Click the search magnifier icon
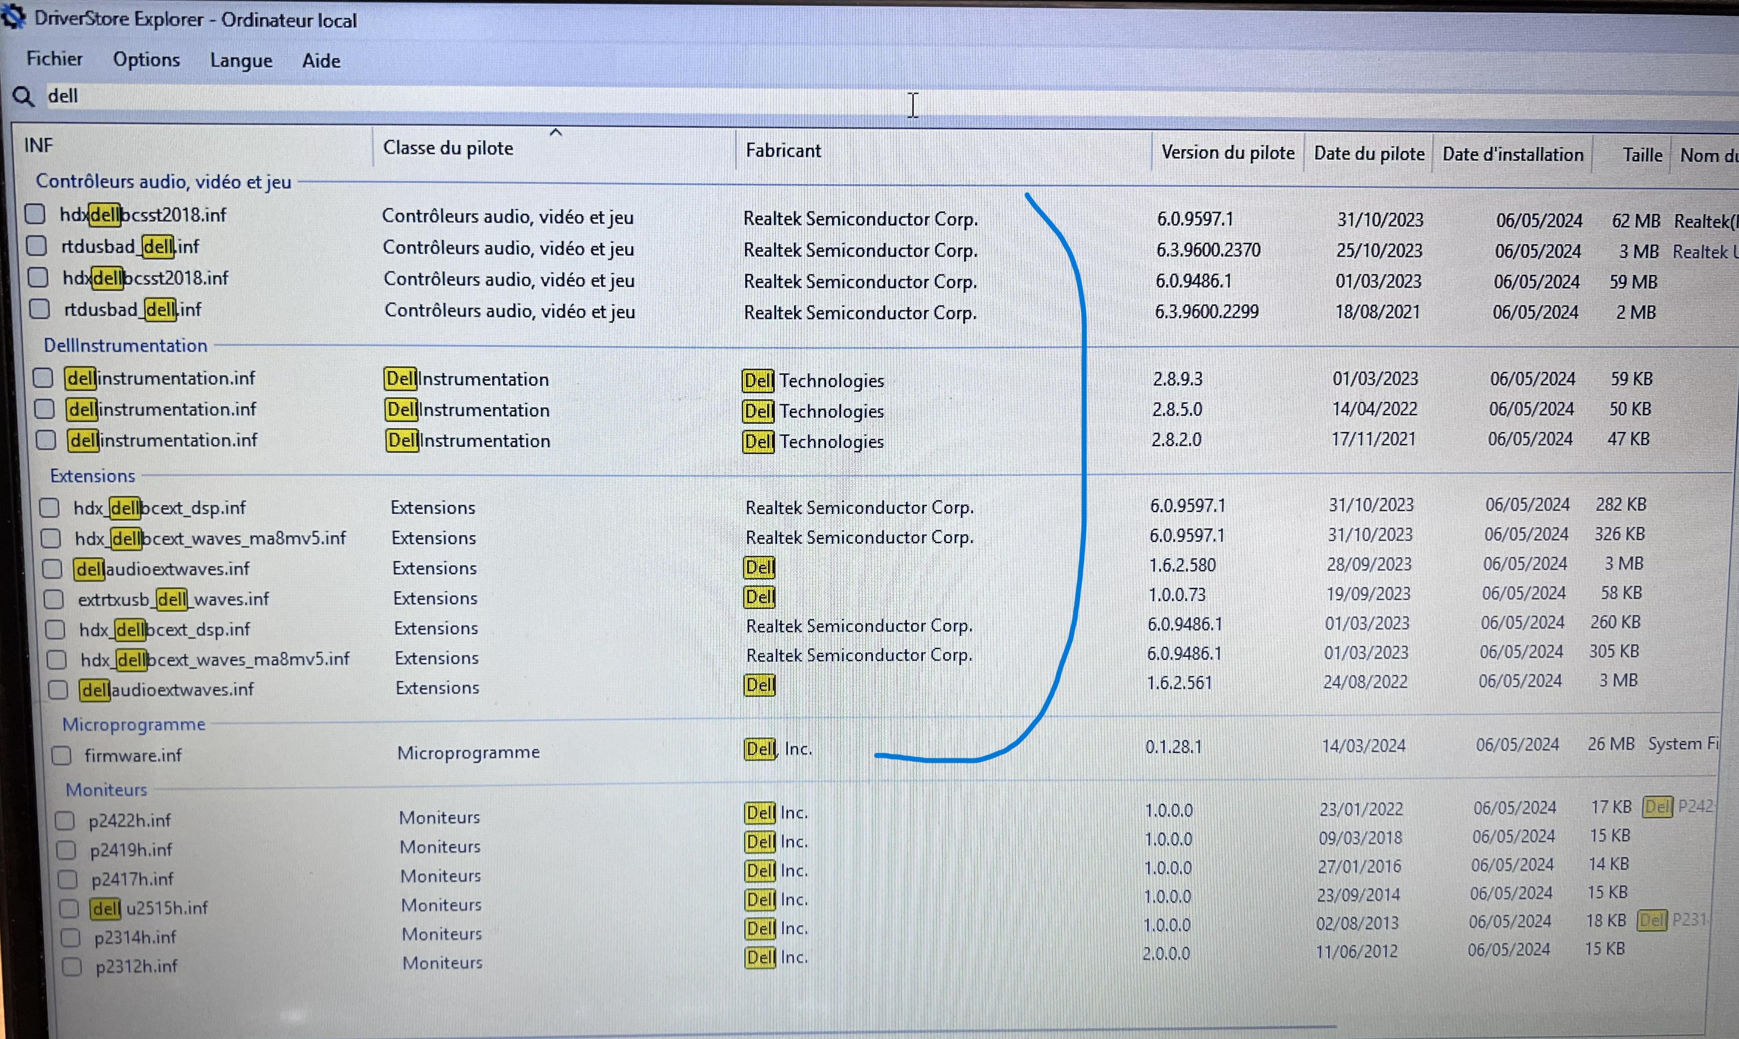 [23, 96]
